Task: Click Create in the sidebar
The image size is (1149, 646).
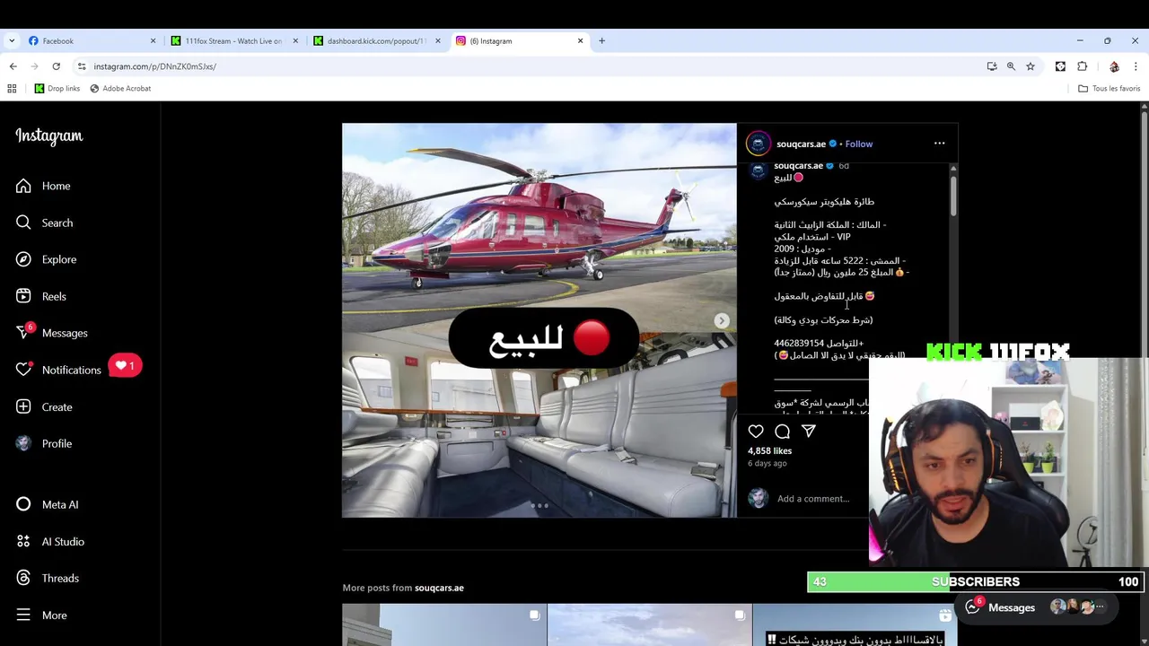Action: click(44, 406)
